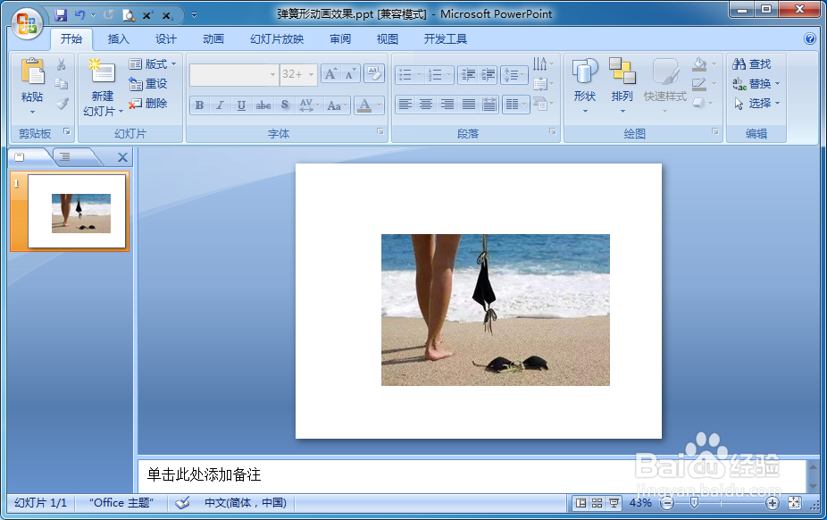
Task: Click the 重设 reset slide button
Action: 148,83
